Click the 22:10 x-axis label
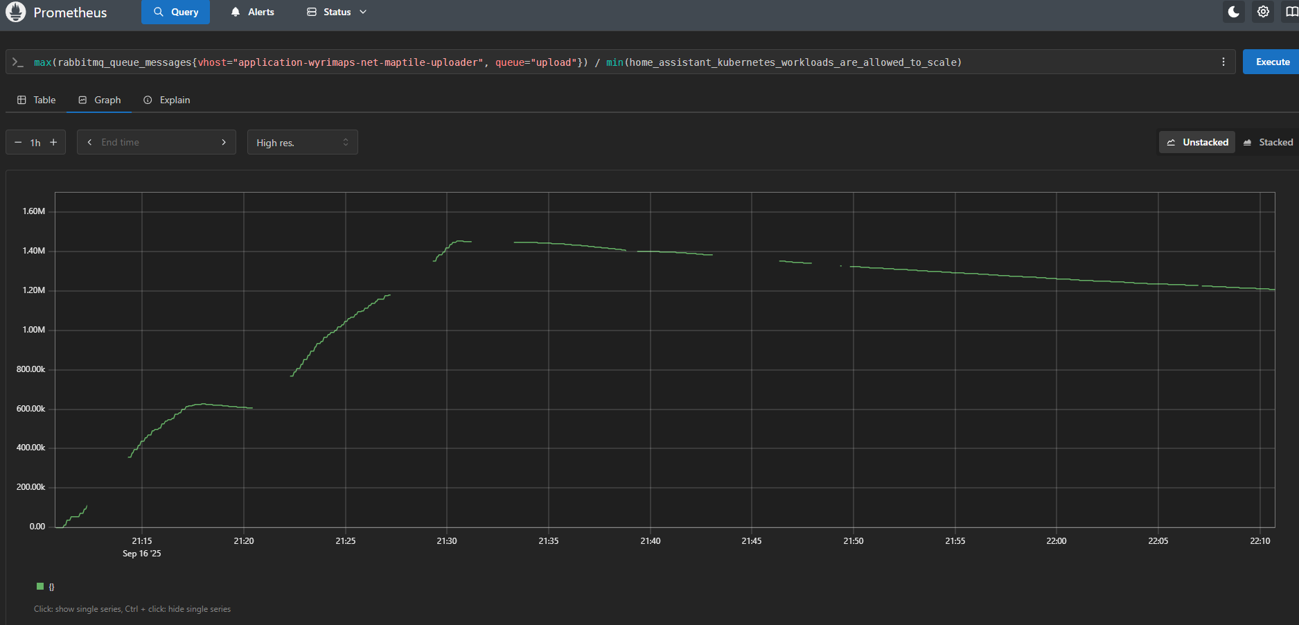 (x=1260, y=540)
